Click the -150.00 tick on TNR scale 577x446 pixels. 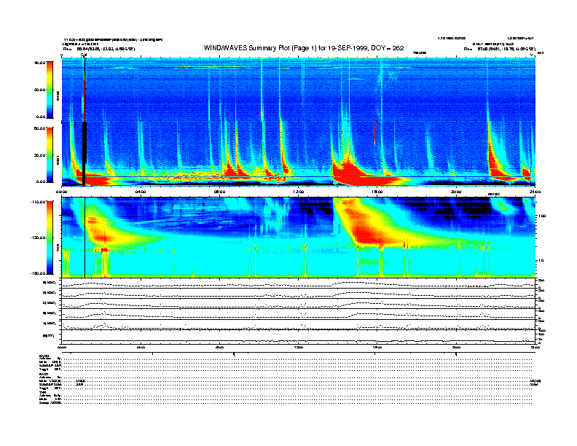(x=38, y=273)
